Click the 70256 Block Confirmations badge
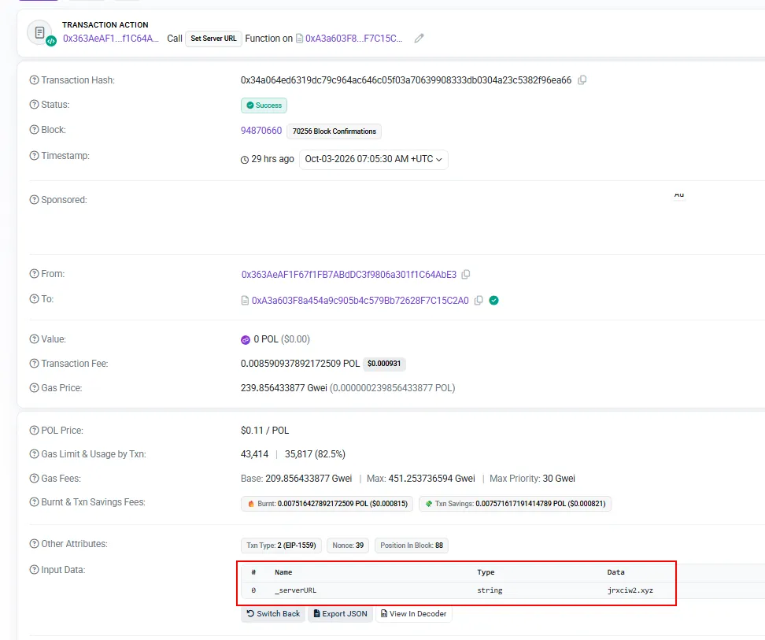Screen dimensions: 765x640 (334, 131)
